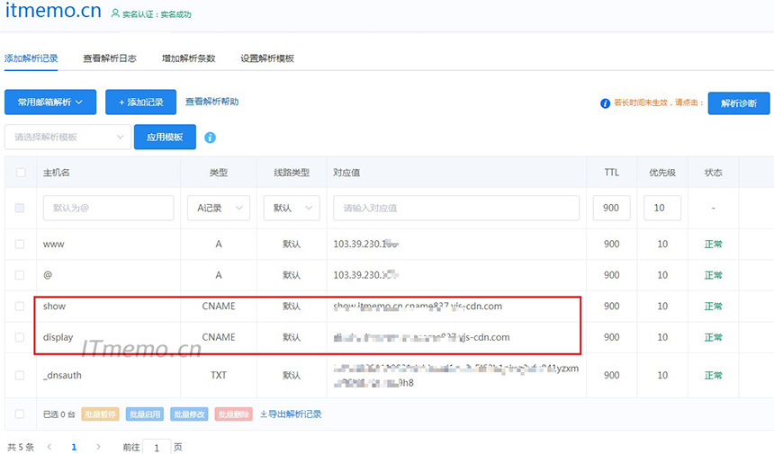The height and width of the screenshot is (454, 774).
Task: Open the 增加解析条数 tab
Action: click(x=189, y=58)
